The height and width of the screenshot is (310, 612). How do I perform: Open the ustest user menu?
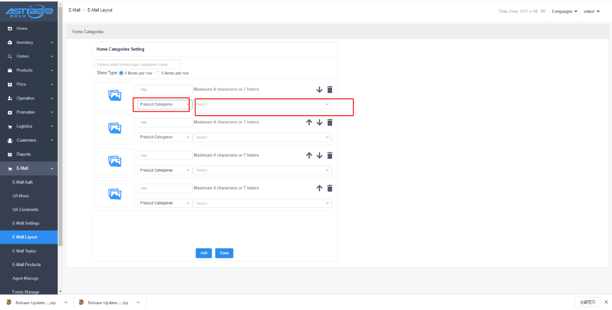coord(591,11)
